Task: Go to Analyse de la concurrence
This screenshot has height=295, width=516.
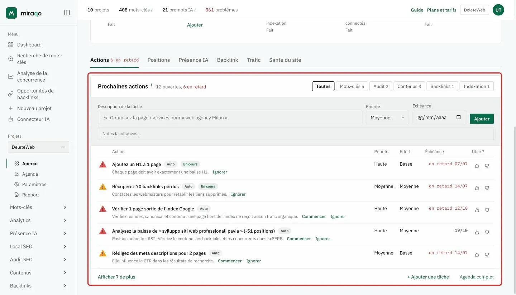Action: click(x=32, y=76)
